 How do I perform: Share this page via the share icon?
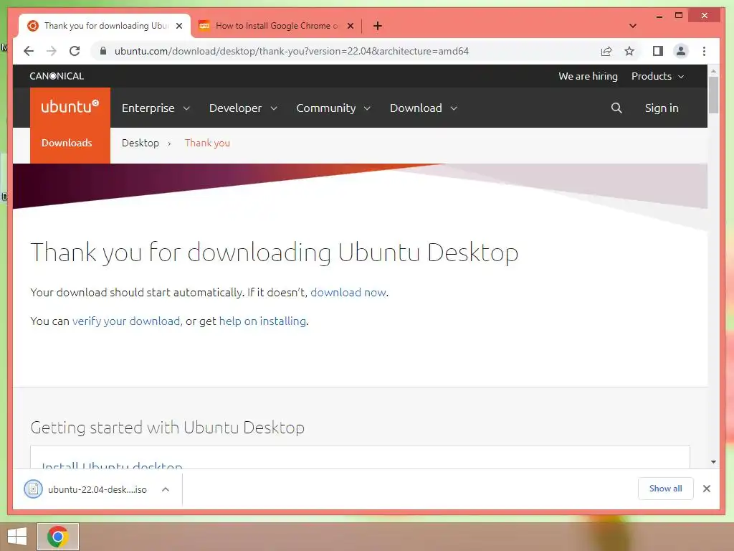click(606, 51)
